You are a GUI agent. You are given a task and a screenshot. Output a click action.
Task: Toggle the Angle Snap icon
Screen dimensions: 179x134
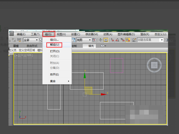point(118,40)
